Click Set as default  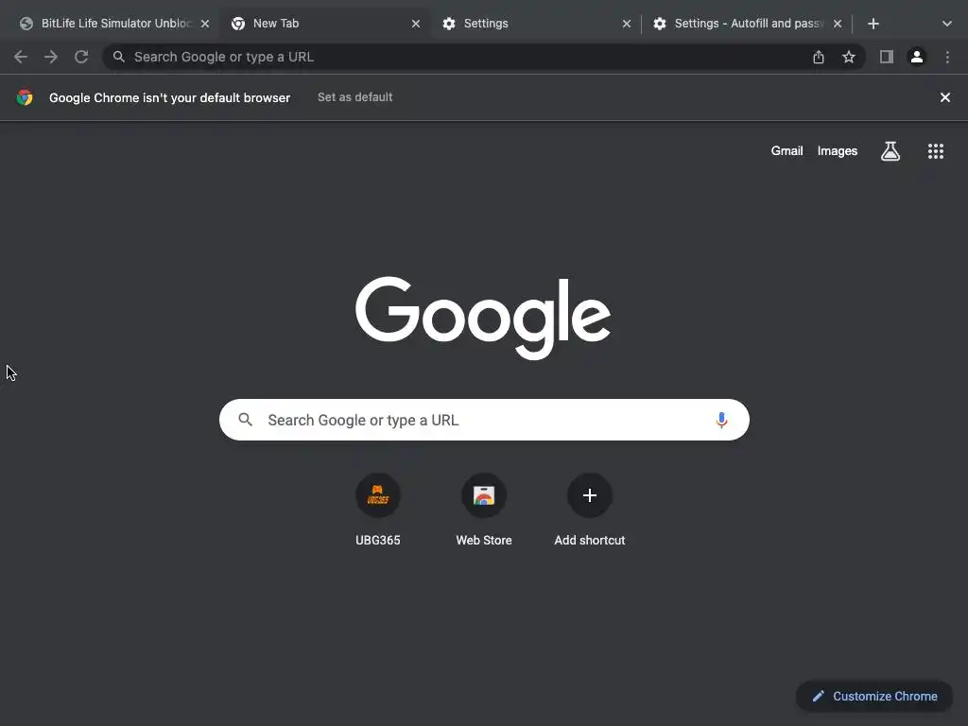(355, 97)
